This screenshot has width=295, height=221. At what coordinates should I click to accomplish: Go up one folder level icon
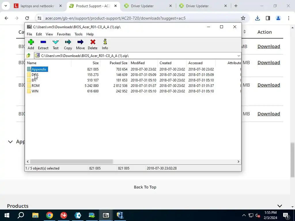click(x=29, y=56)
